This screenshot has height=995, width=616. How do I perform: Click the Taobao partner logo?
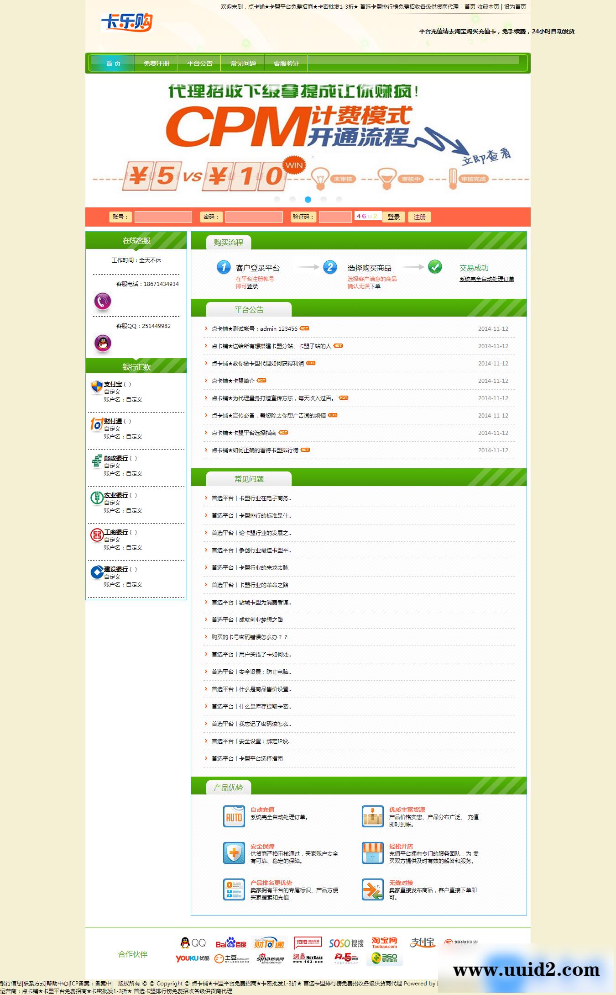[x=384, y=943]
